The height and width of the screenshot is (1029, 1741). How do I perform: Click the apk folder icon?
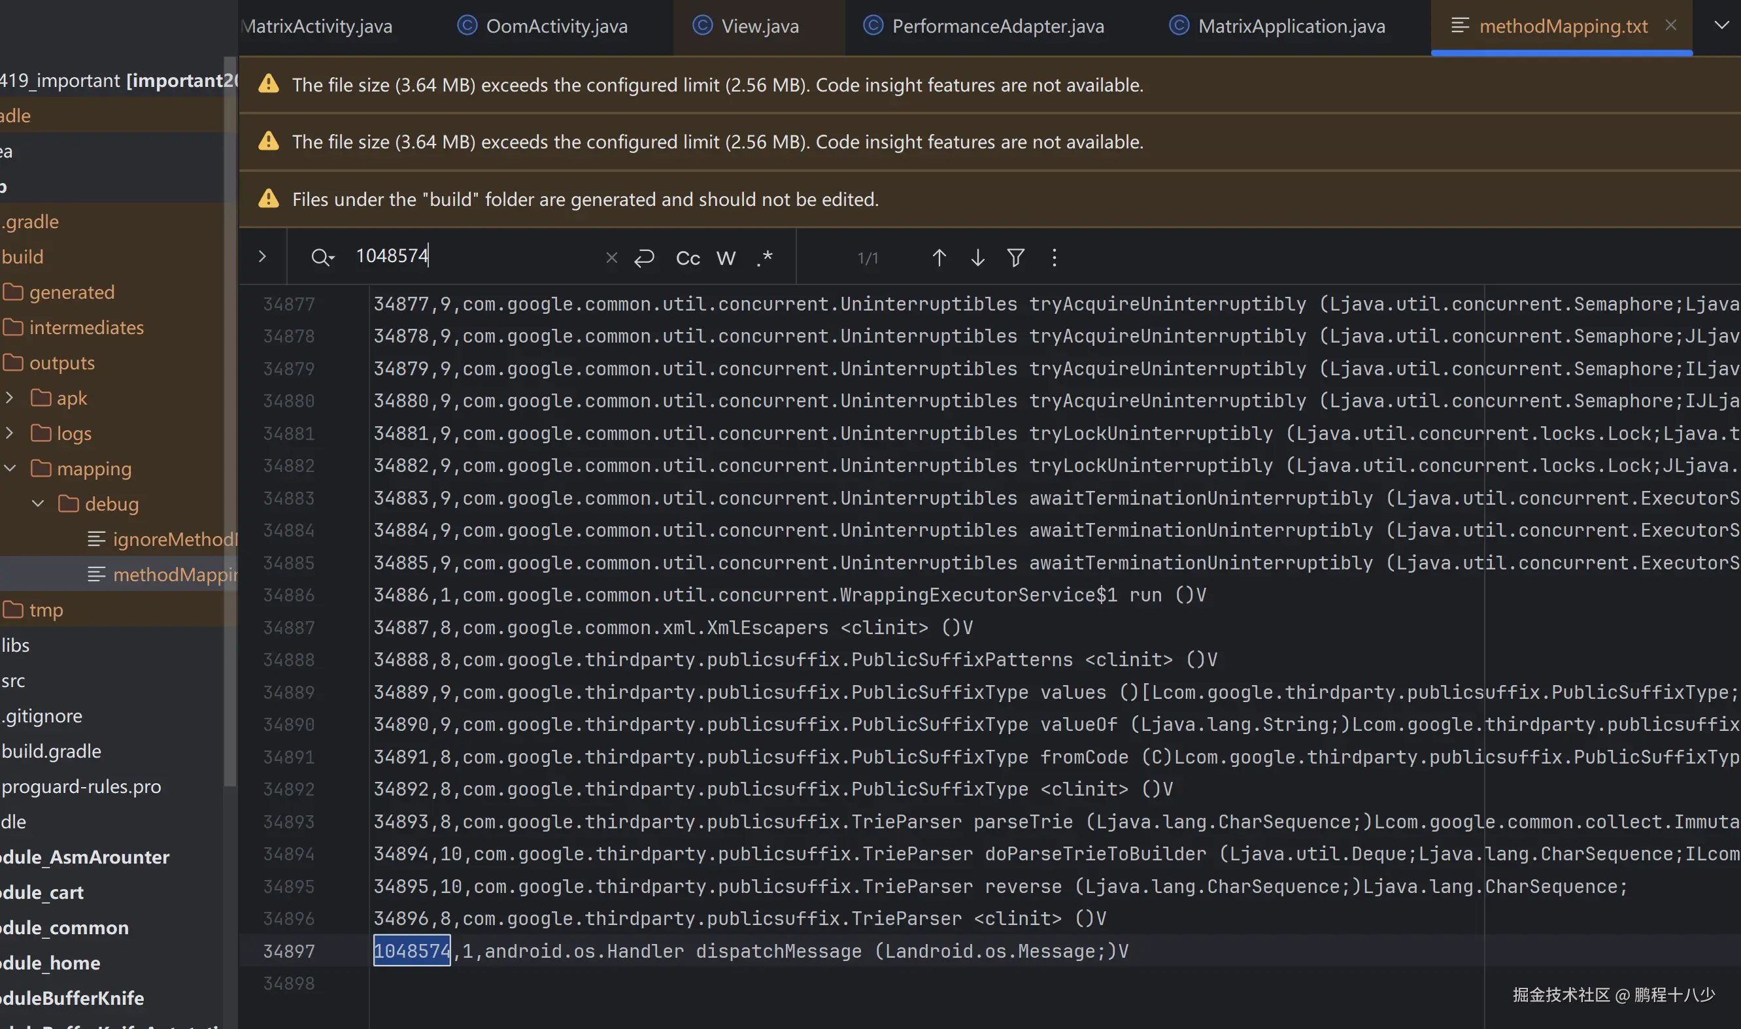pyautogui.click(x=41, y=397)
